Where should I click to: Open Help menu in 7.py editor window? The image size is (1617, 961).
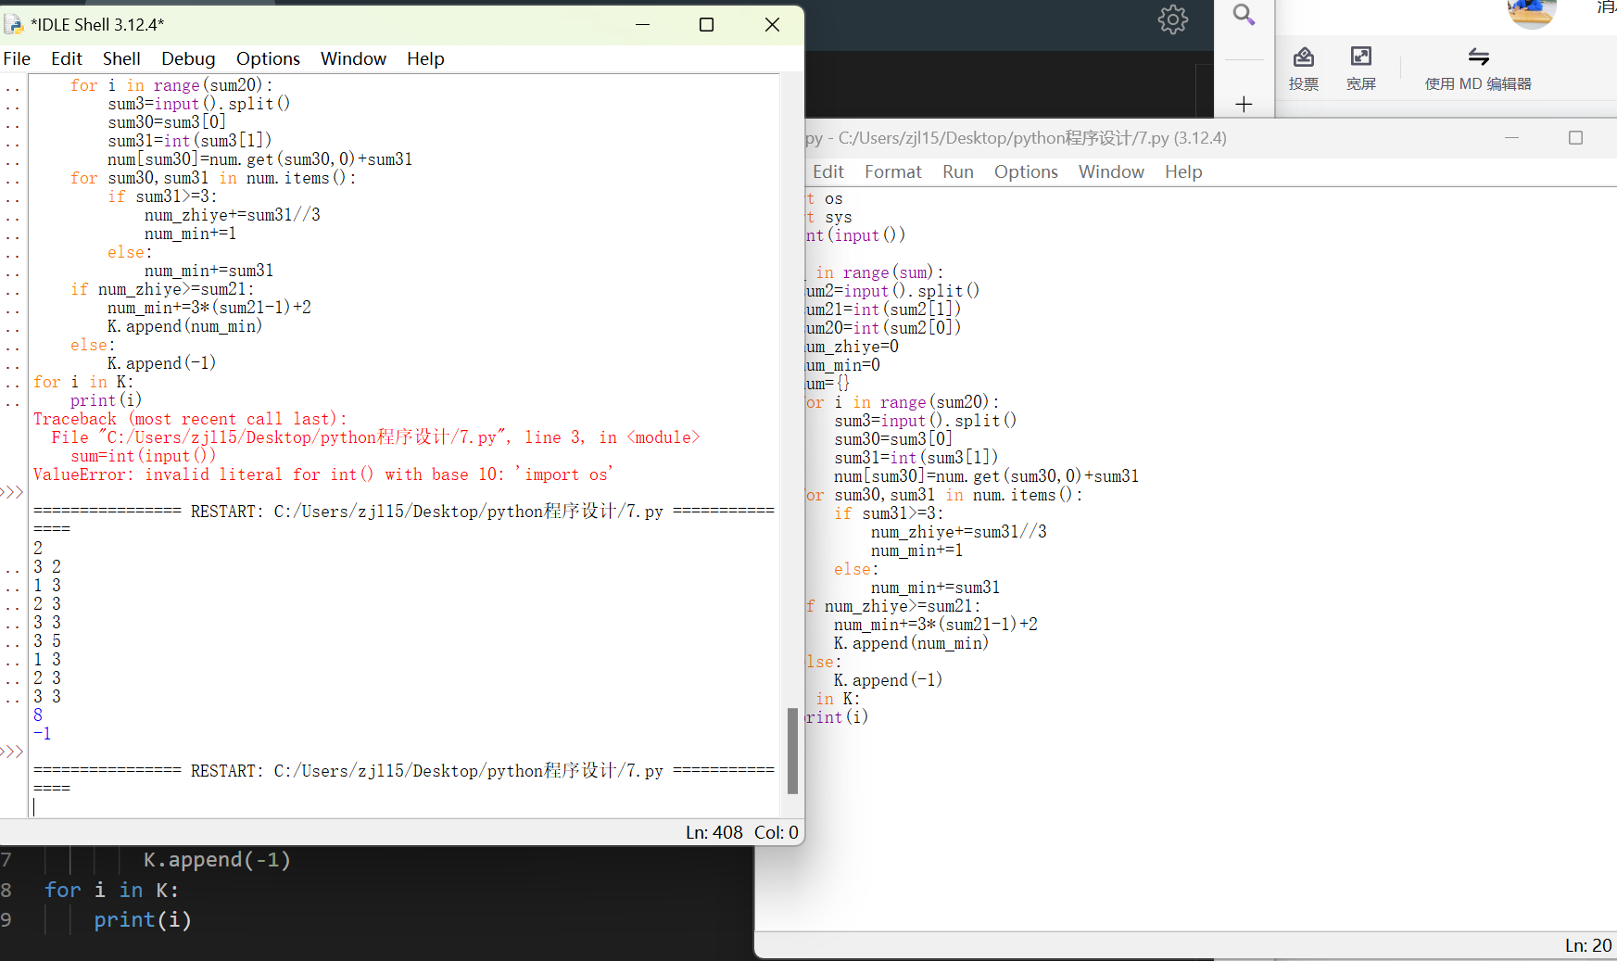pyautogui.click(x=1183, y=171)
